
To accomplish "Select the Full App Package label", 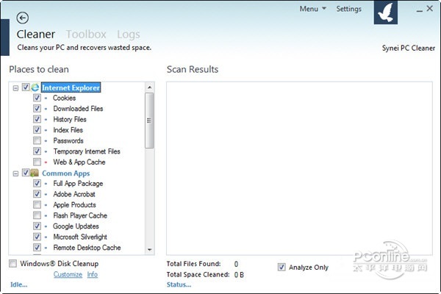I will coord(78,184).
